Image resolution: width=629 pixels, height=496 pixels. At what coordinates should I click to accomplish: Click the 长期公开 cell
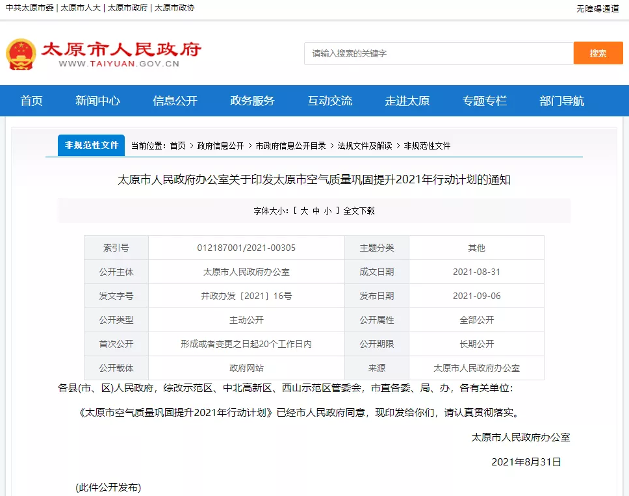click(476, 345)
